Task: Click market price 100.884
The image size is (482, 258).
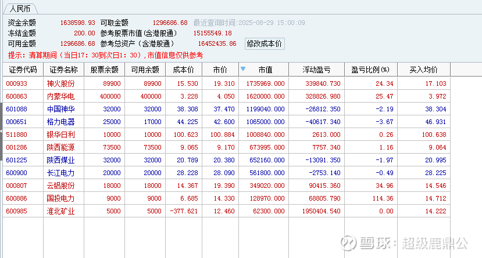Action: click(223, 135)
